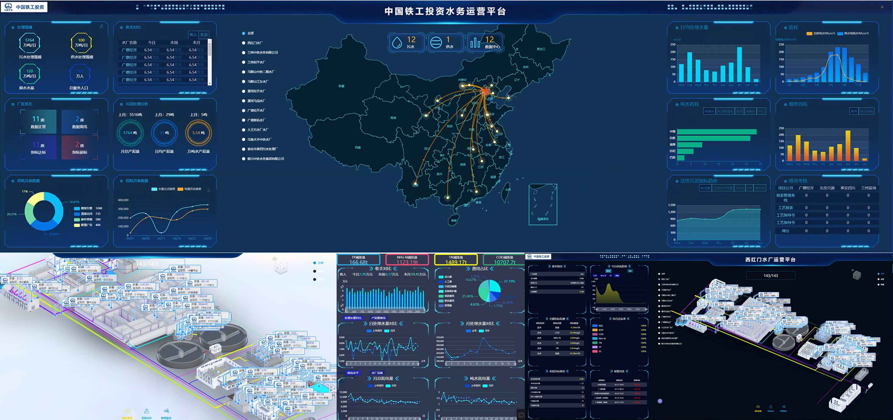Select the 西红门水厂 radio option
Viewport: 893px width, 420px height.
(x=244, y=43)
